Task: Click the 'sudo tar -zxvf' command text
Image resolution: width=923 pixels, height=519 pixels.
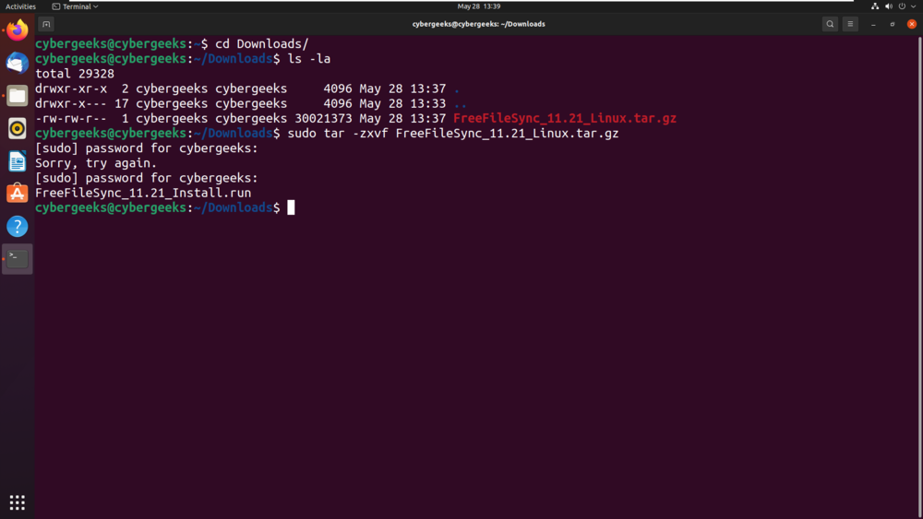Action: coord(338,134)
